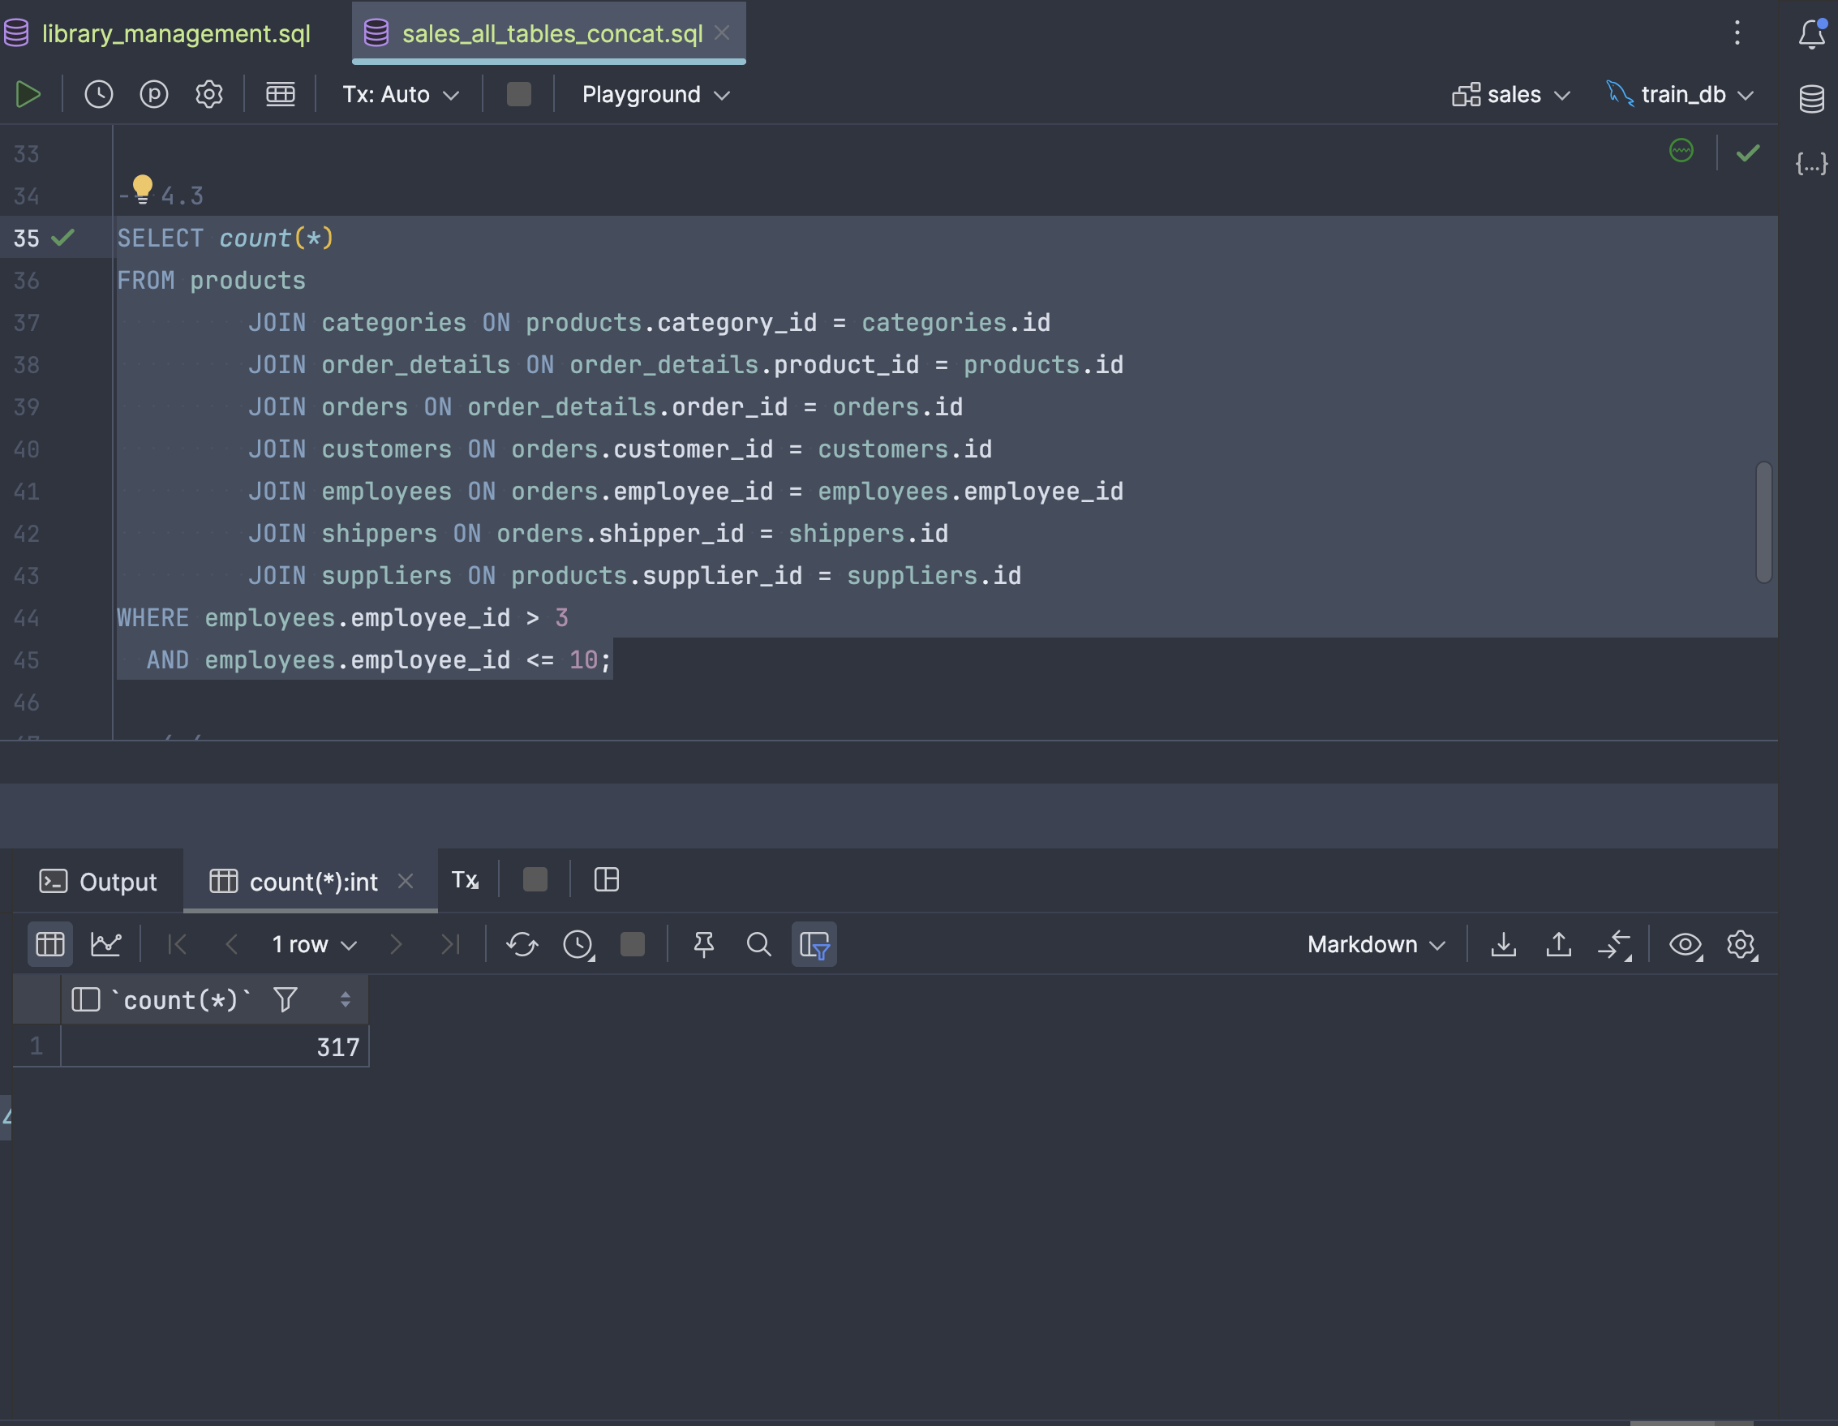The width and height of the screenshot is (1838, 1426).
Task: Open the eye view options toggle
Action: [x=1685, y=944]
